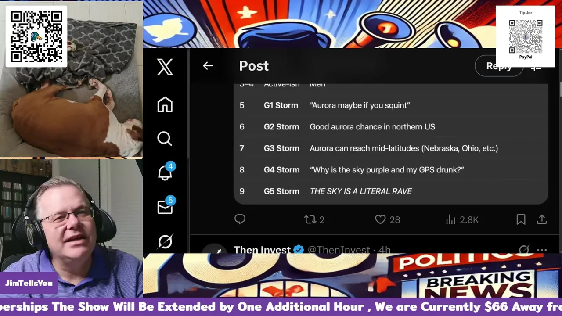Image resolution: width=562 pixels, height=316 pixels.
Task: Open Notifications bell with 4 badge
Action: tap(166, 172)
